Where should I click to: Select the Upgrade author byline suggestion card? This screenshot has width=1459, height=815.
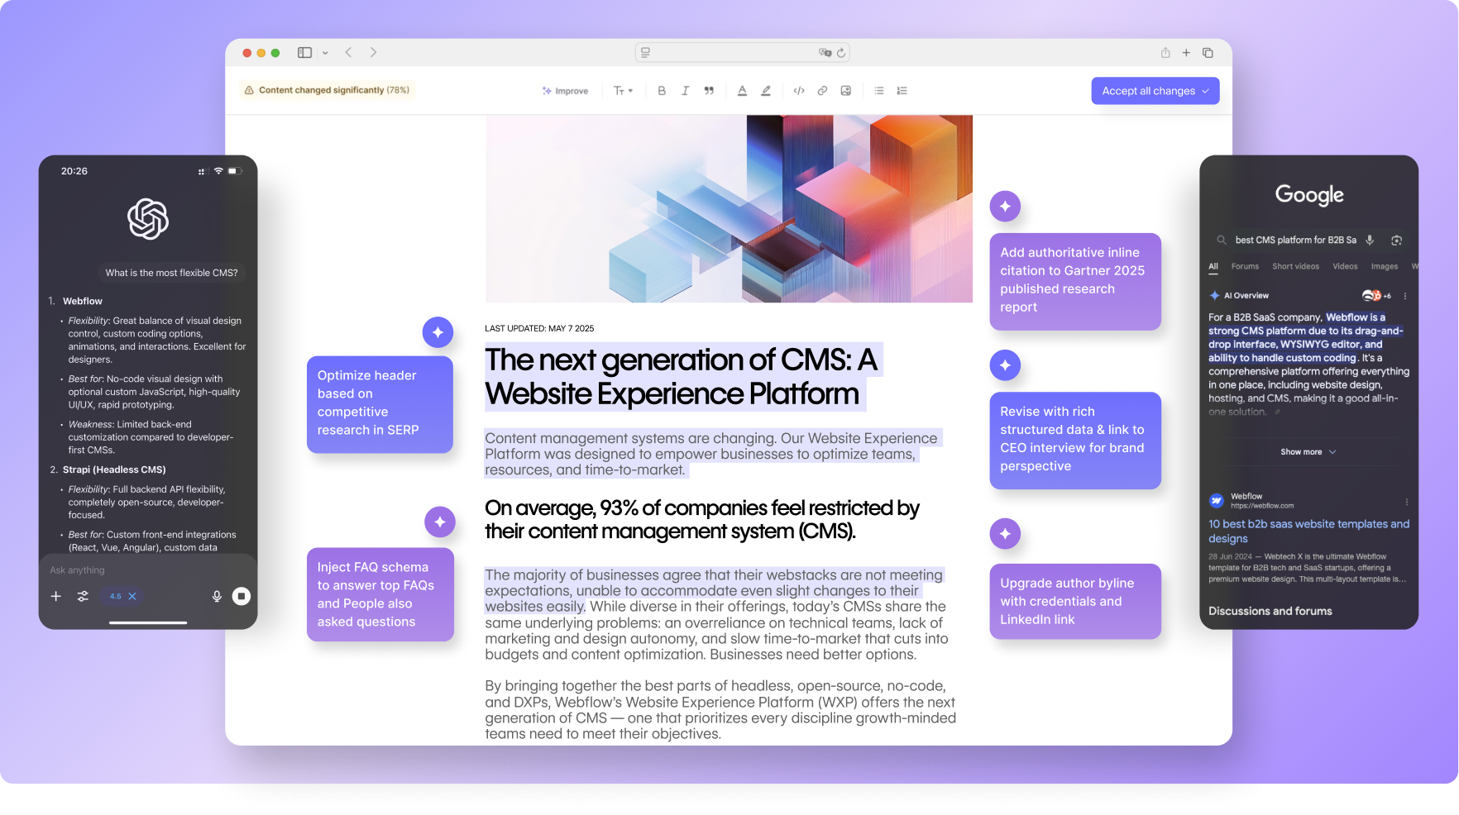(x=1075, y=601)
